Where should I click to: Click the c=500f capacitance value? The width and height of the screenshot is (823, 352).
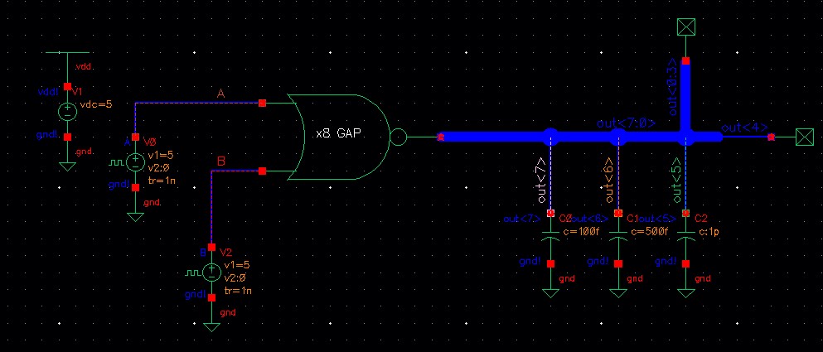tap(649, 231)
